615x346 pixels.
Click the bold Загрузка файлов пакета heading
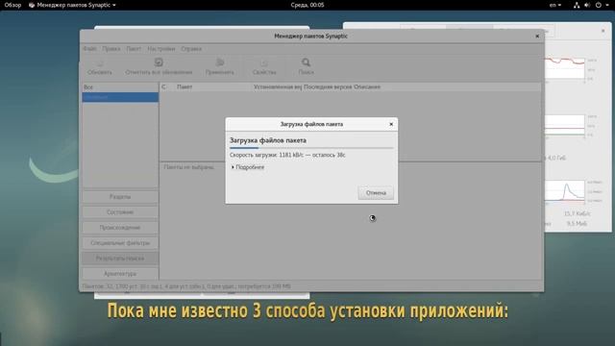point(268,140)
